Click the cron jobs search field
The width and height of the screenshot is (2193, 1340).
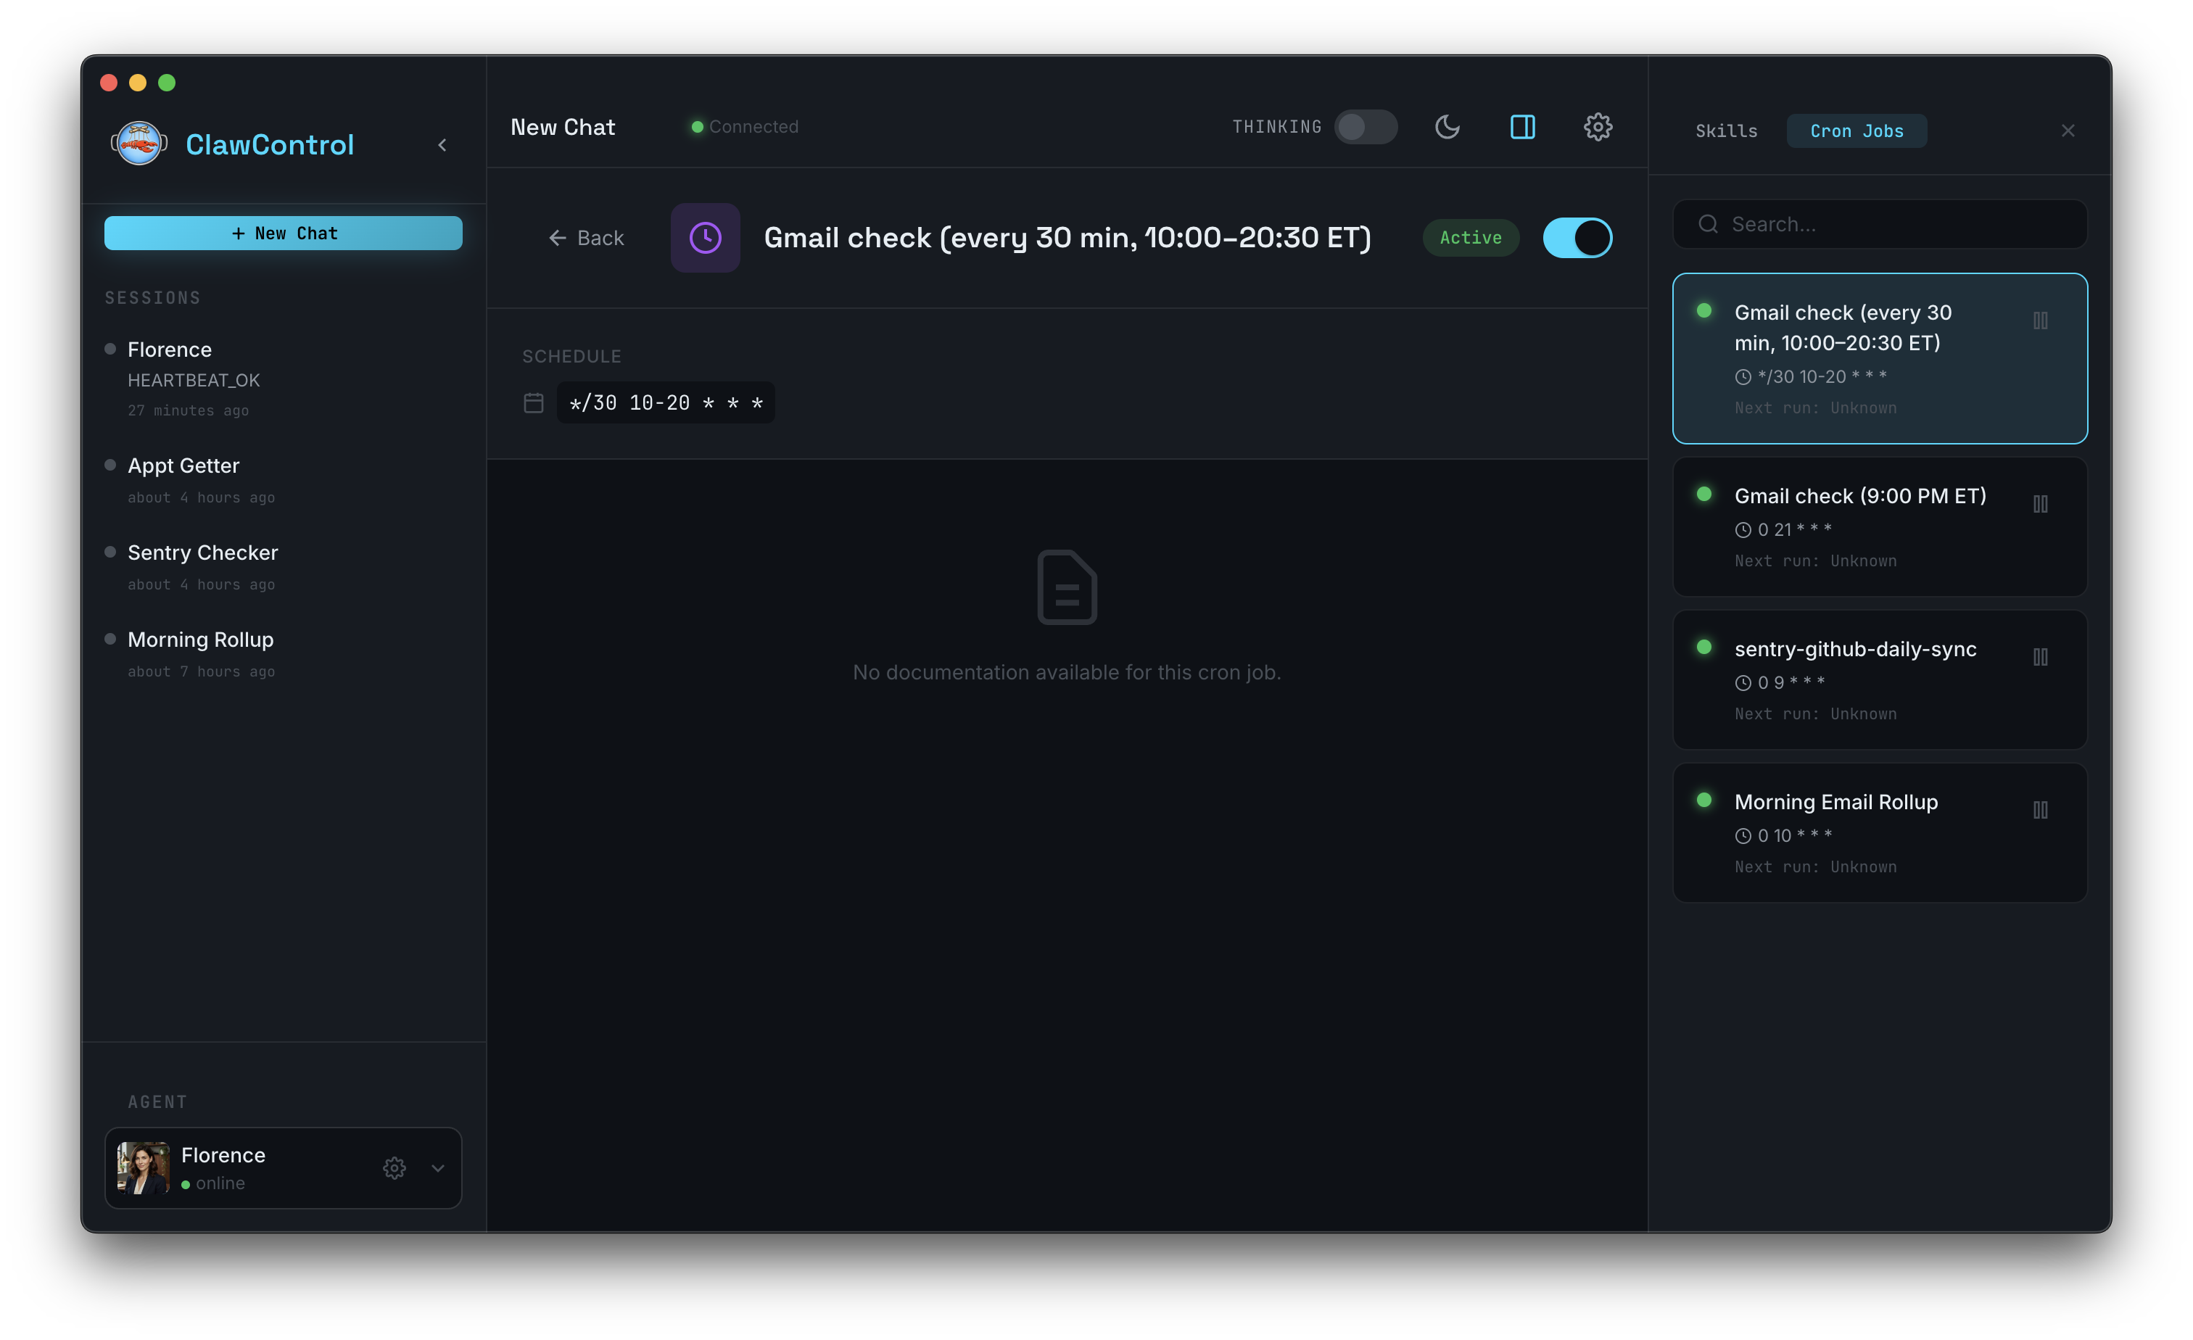1879,224
